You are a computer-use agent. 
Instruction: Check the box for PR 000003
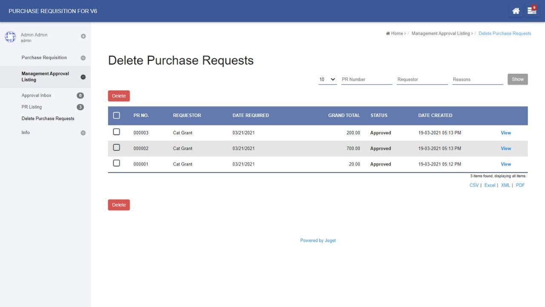click(x=117, y=132)
